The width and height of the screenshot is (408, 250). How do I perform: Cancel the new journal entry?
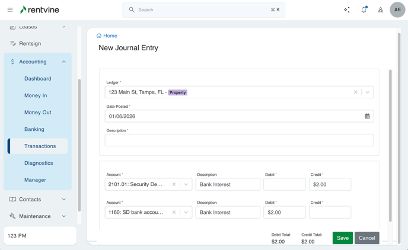coord(366,238)
